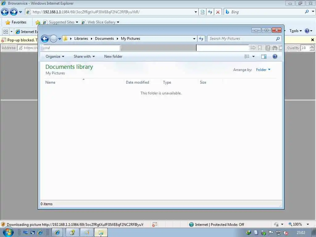The width and height of the screenshot is (316, 237).
Task: Expand the arrow after Libraries breadcrumb
Action: click(x=91, y=39)
